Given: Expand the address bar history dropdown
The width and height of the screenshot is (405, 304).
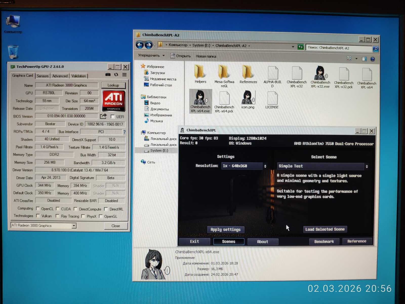Looking at the screenshot, I should [293, 47].
